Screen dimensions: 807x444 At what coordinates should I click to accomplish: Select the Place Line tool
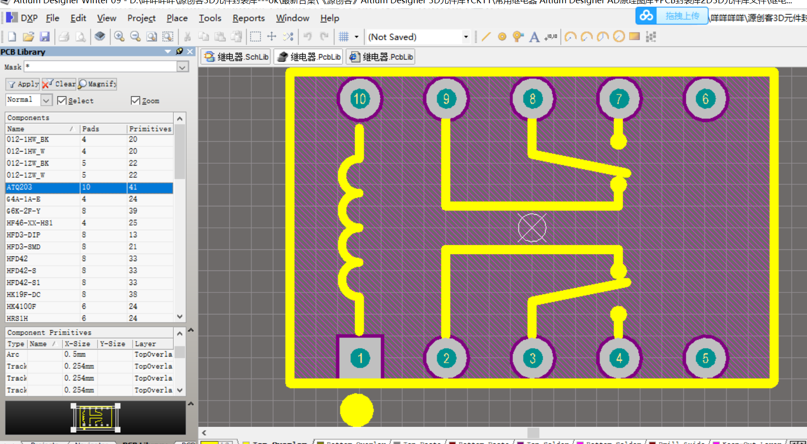486,36
